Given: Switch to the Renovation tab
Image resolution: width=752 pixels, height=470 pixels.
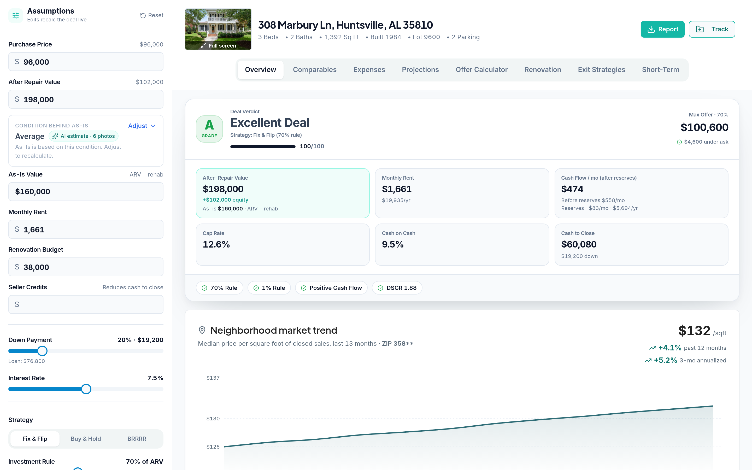Looking at the screenshot, I should click(x=543, y=70).
